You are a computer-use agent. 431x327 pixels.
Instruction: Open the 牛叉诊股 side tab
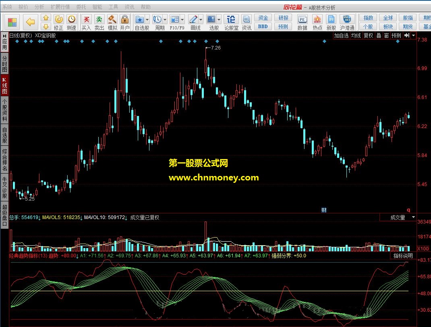click(4, 187)
